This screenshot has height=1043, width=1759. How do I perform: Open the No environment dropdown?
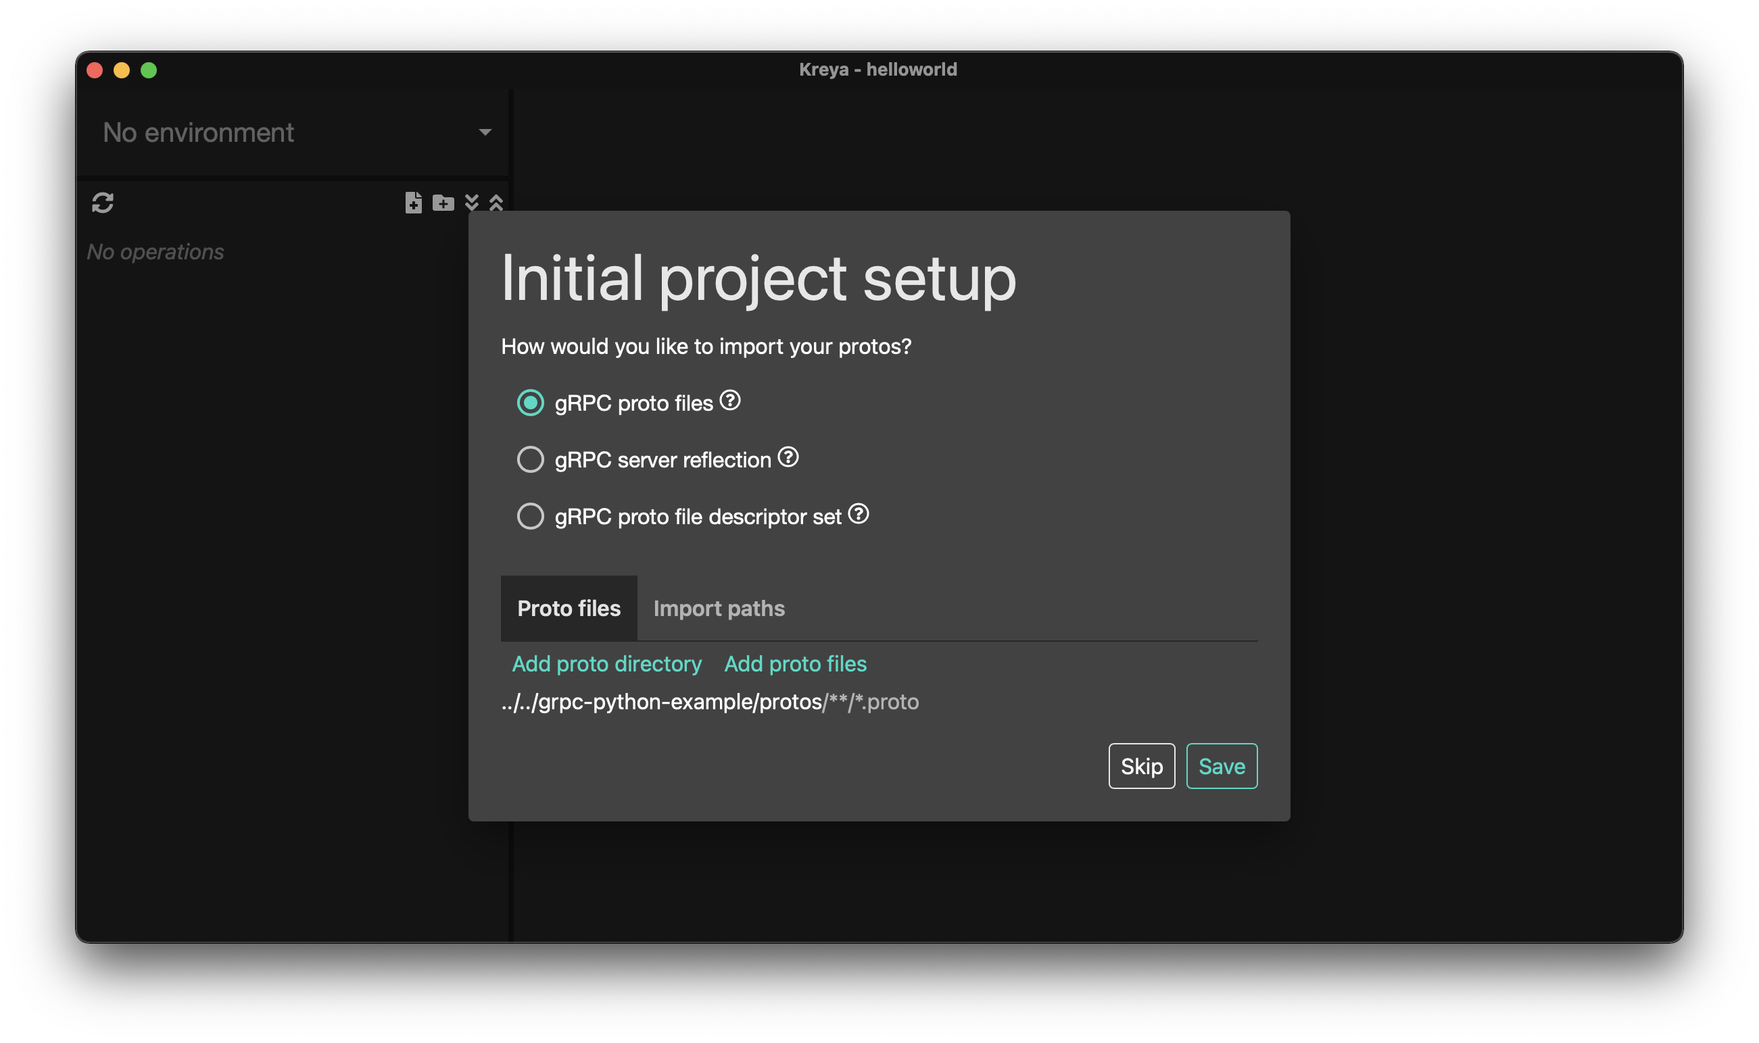tap(295, 133)
